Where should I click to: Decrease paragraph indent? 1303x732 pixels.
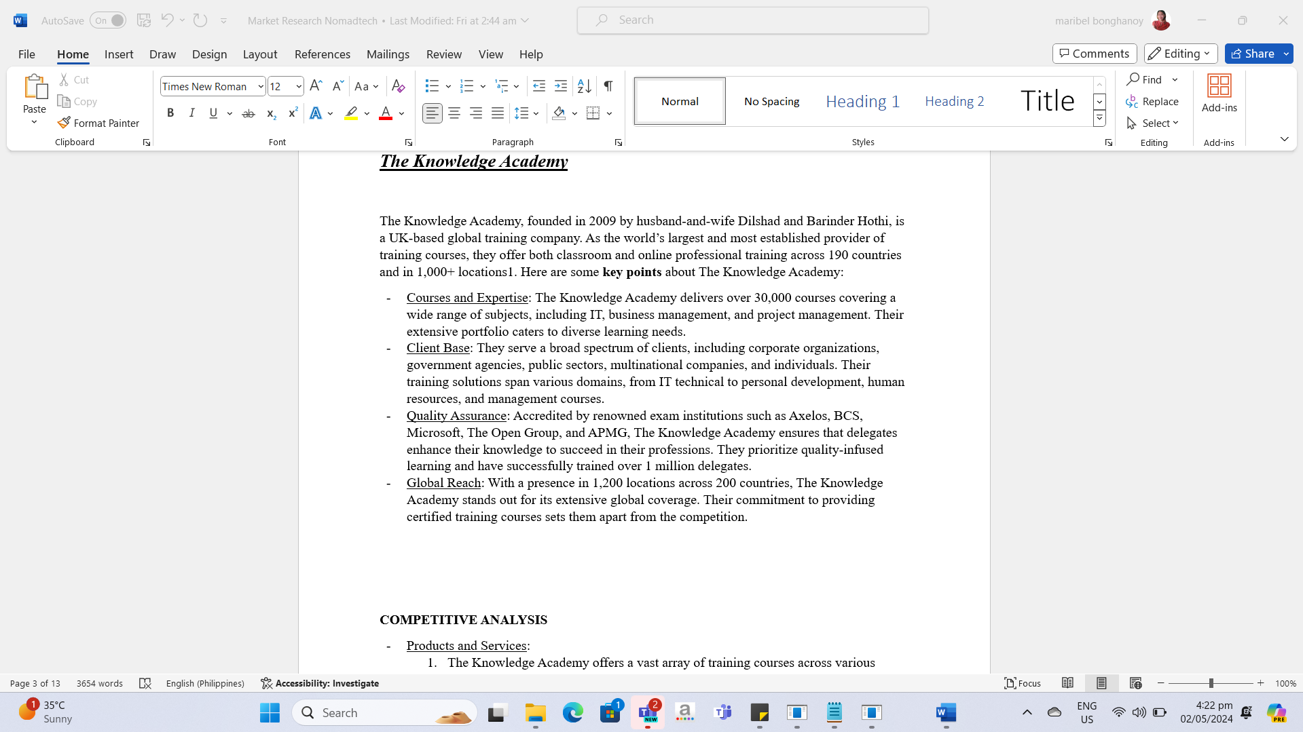[539, 86]
